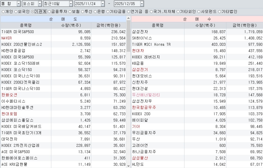Select the 외국인 investor radio button
Image resolution: width=263 pixels, height=168 pixels.
[16, 12]
